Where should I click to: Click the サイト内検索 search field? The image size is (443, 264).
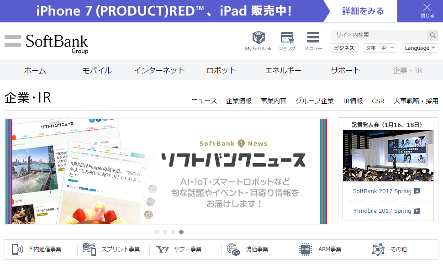tap(379, 35)
